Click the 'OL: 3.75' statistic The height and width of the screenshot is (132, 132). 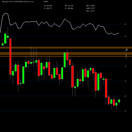[x=90, y=11]
